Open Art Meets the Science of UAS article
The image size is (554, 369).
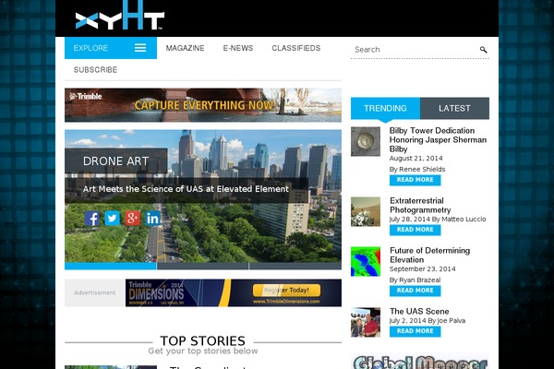[186, 189]
